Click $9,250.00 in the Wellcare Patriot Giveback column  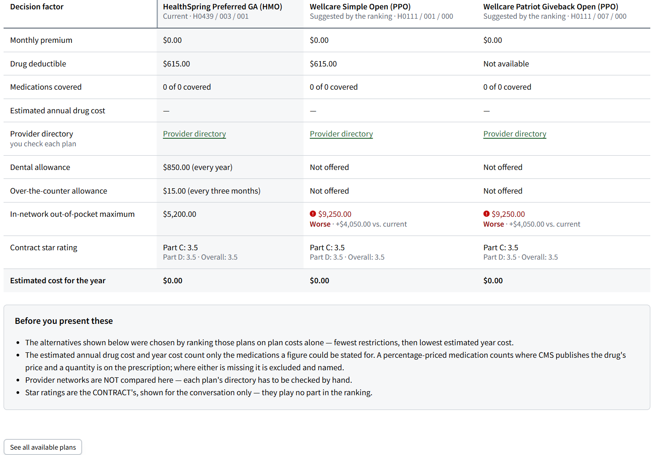coord(508,214)
